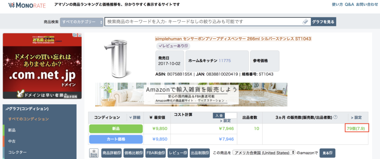Click the カート価格 cost value ¥7,946
This screenshot has height=159, width=380.
coord(226,139)
